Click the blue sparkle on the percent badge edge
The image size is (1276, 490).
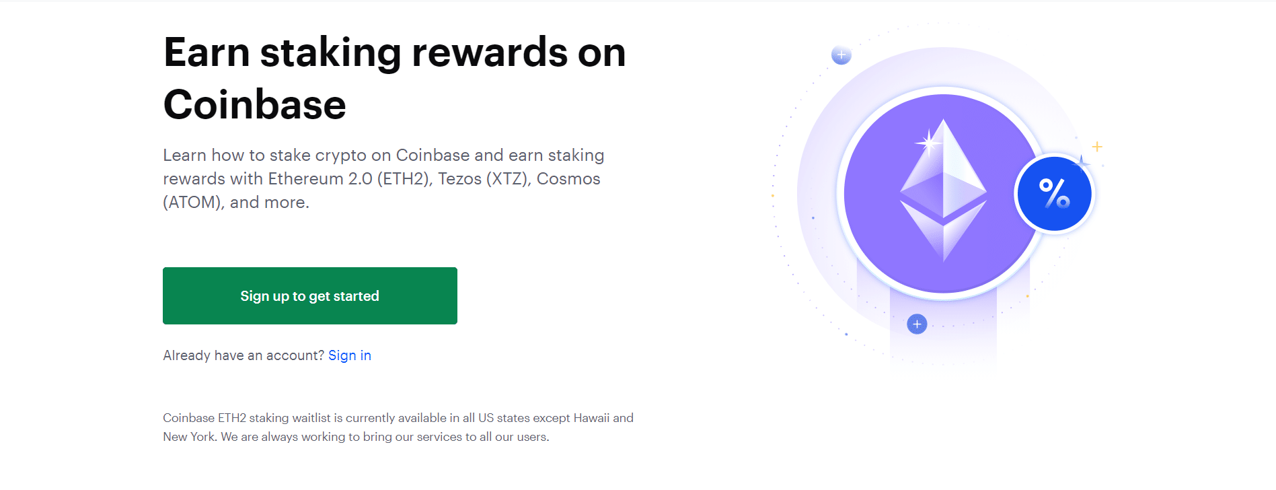1082,163
